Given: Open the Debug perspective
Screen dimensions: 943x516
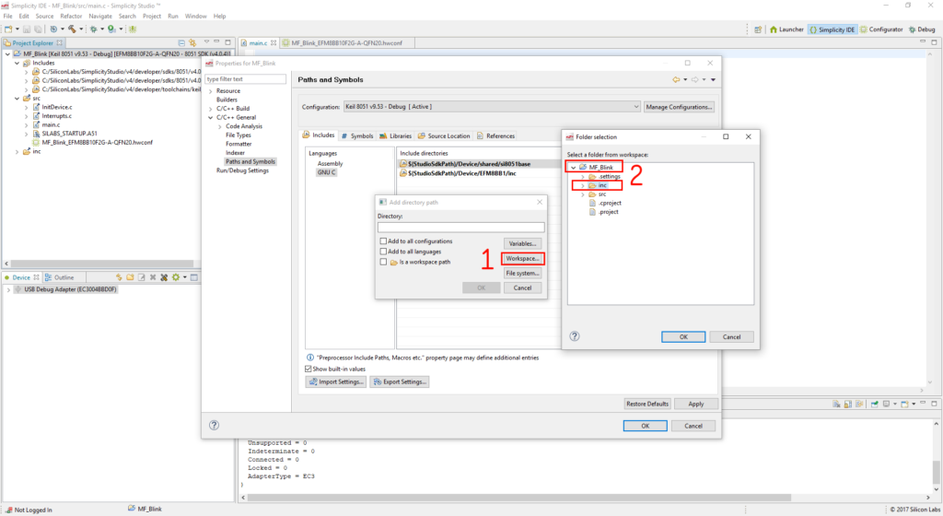Looking at the screenshot, I should click(x=921, y=29).
